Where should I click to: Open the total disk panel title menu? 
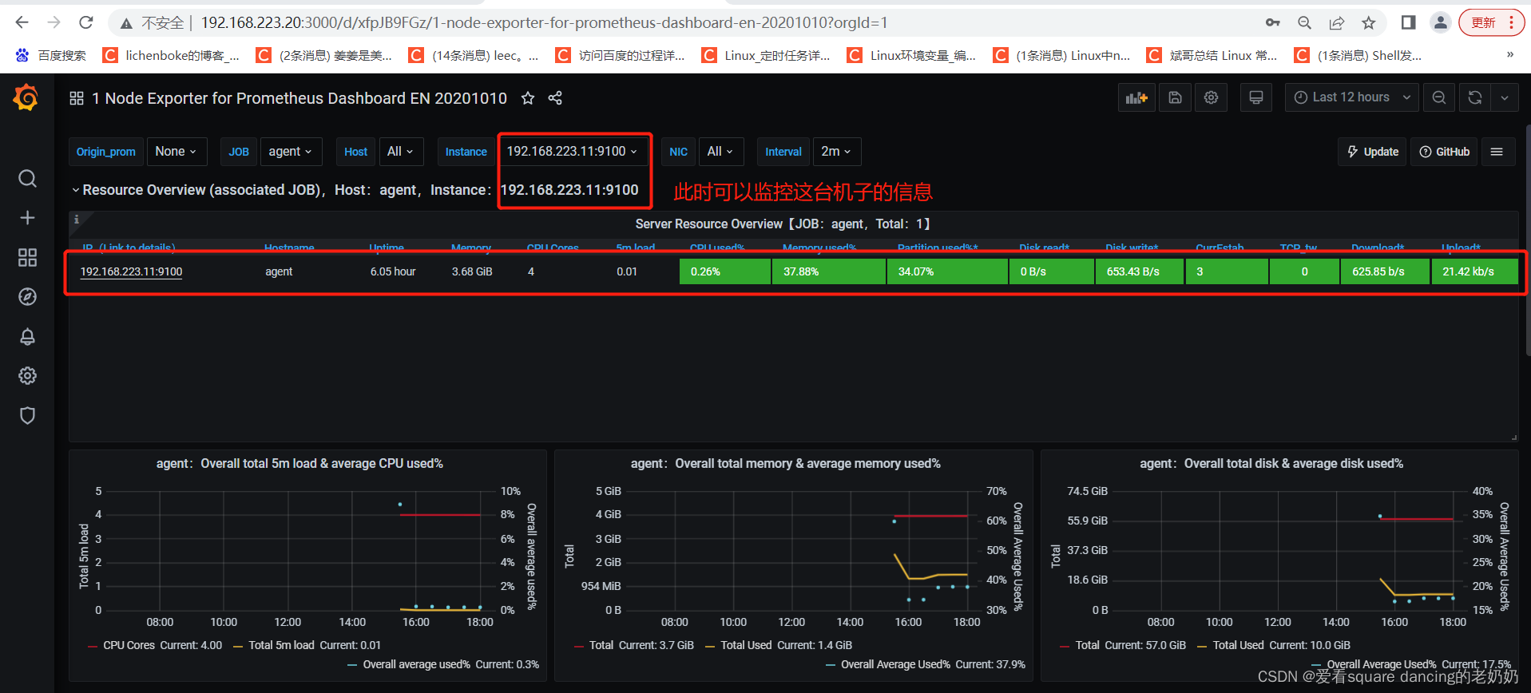(x=1271, y=464)
